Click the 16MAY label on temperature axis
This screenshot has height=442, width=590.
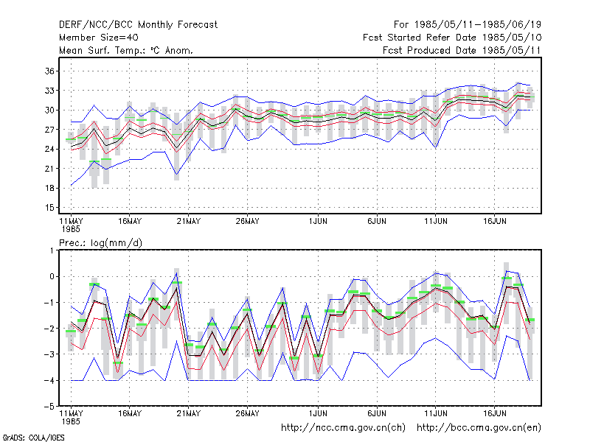130,221
